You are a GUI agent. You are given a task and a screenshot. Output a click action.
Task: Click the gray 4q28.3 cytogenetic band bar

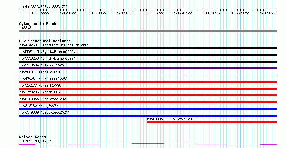pyautogui.click(x=148, y=31)
